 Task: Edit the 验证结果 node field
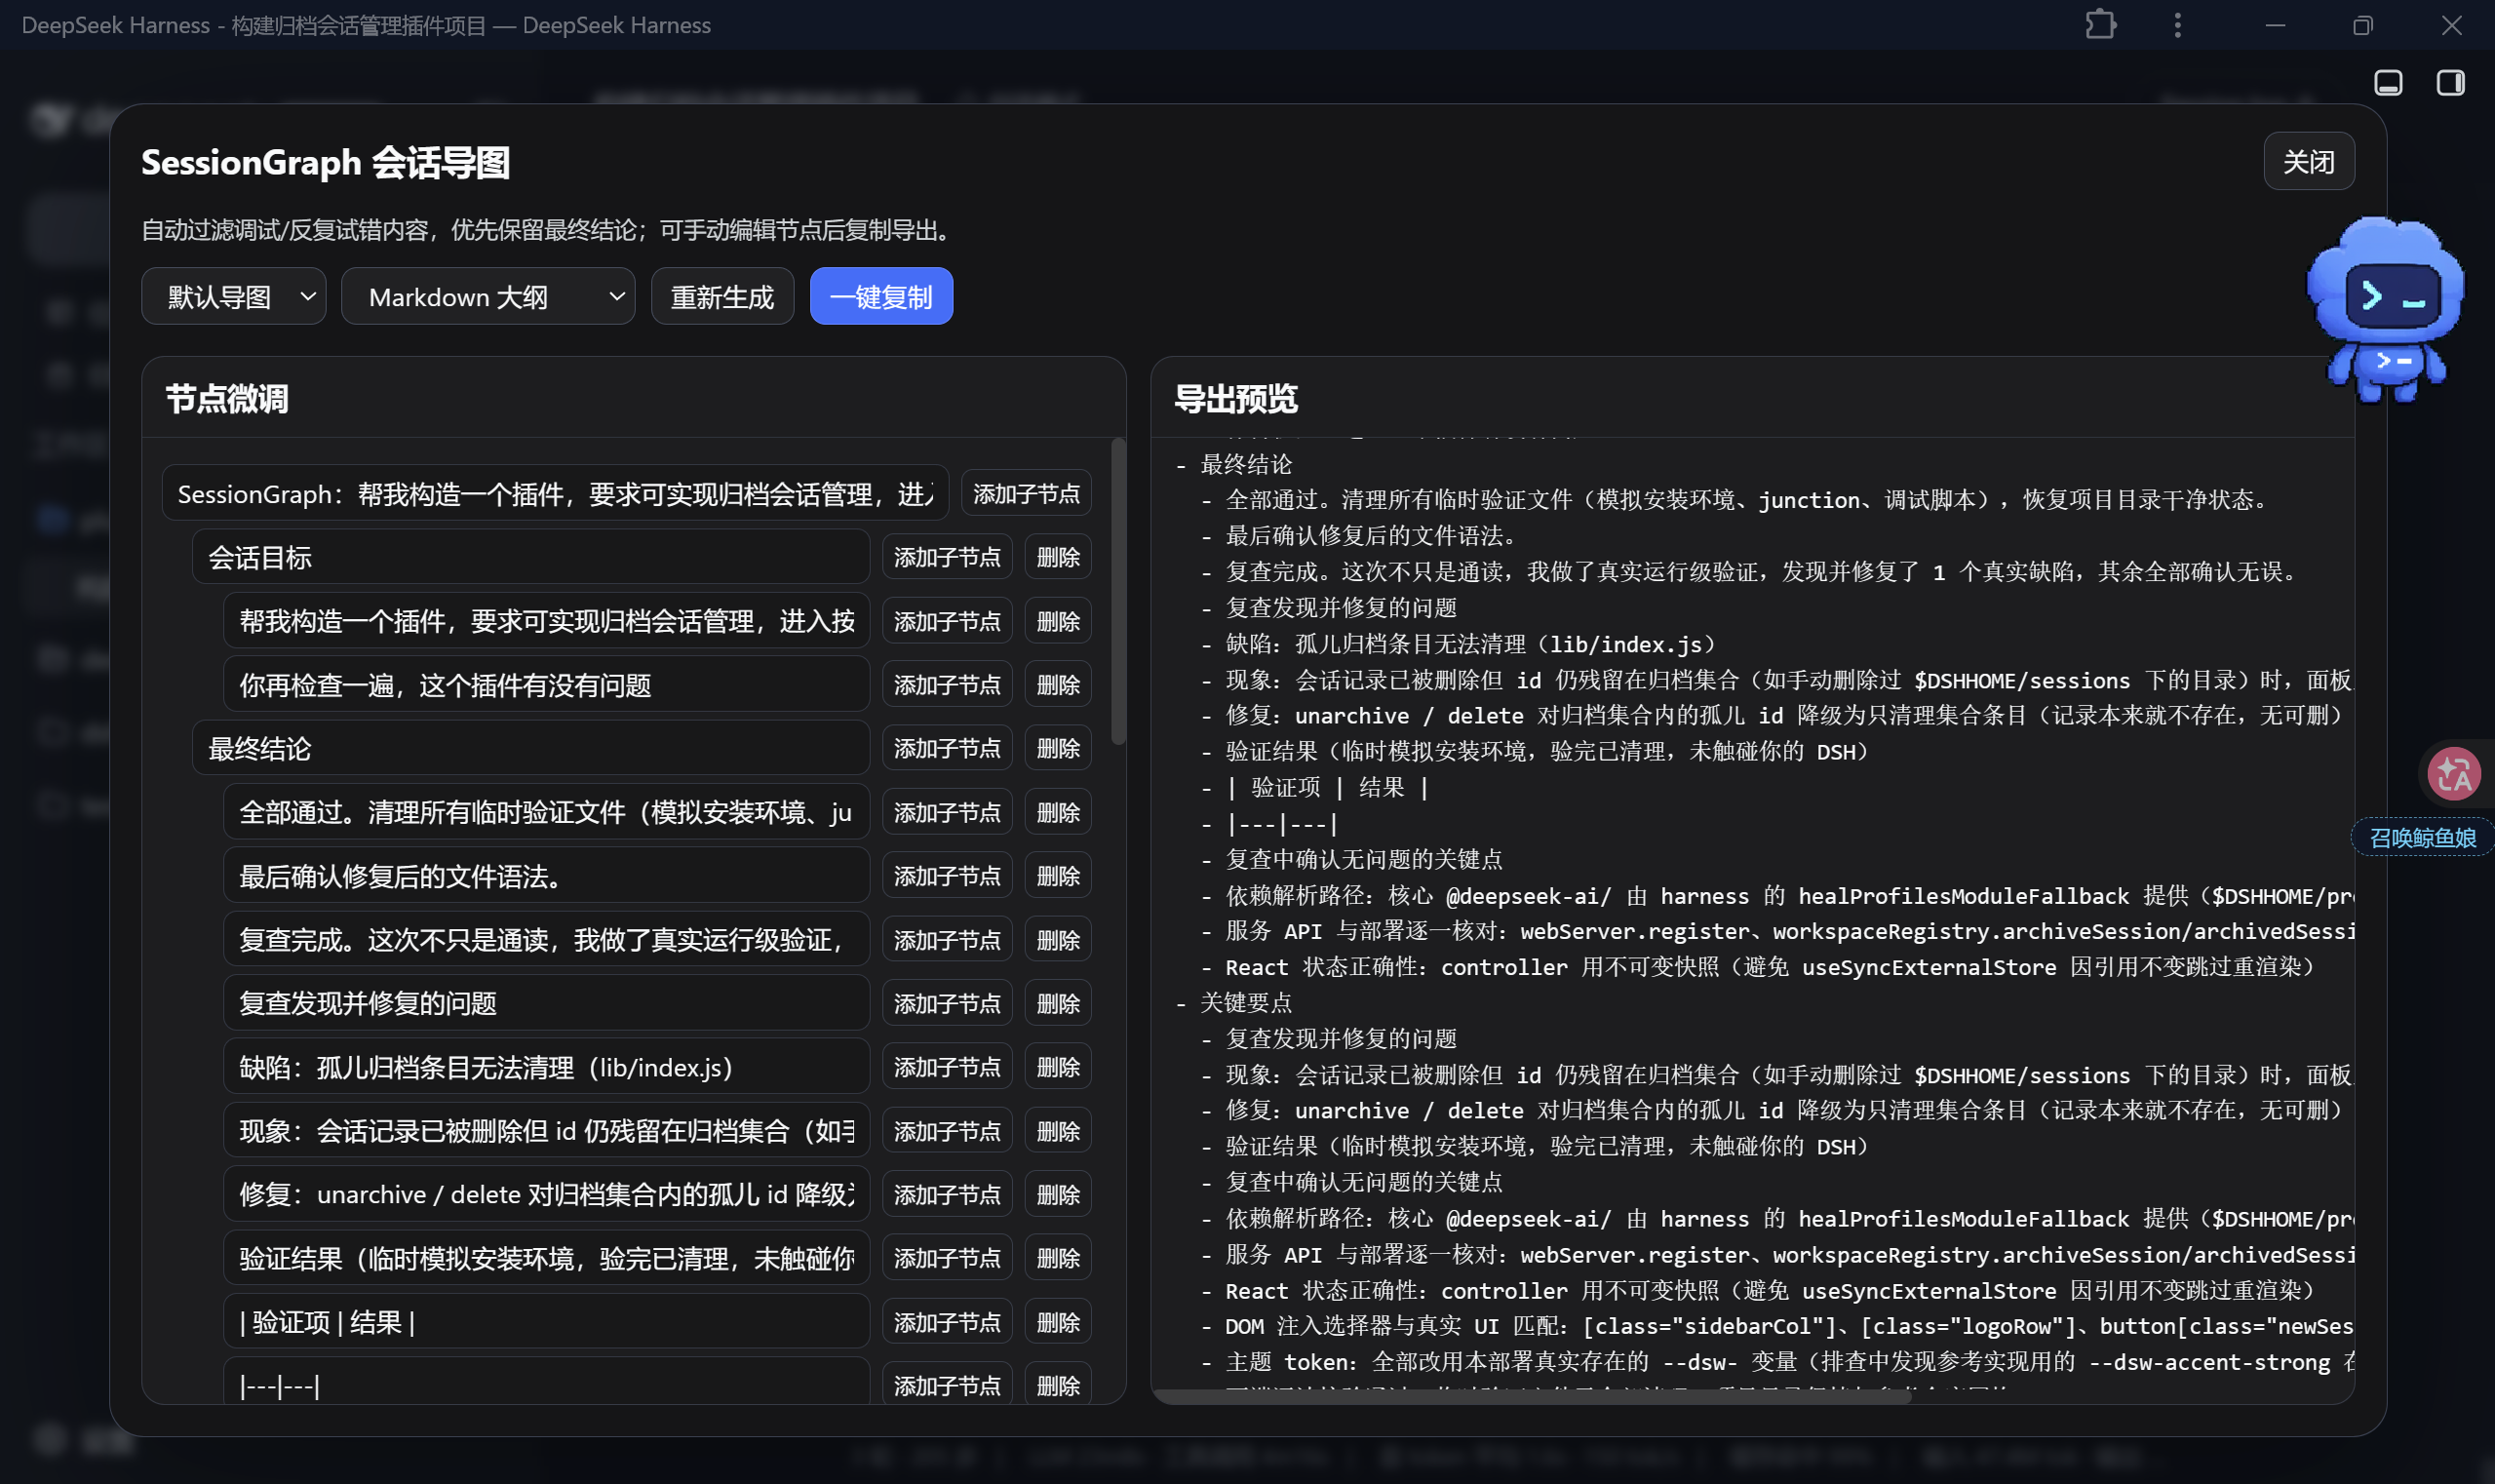[x=546, y=1257]
